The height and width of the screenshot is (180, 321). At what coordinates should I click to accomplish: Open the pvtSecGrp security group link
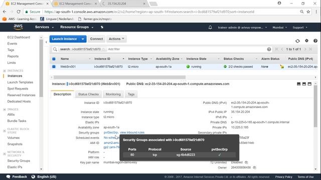(x=111, y=132)
